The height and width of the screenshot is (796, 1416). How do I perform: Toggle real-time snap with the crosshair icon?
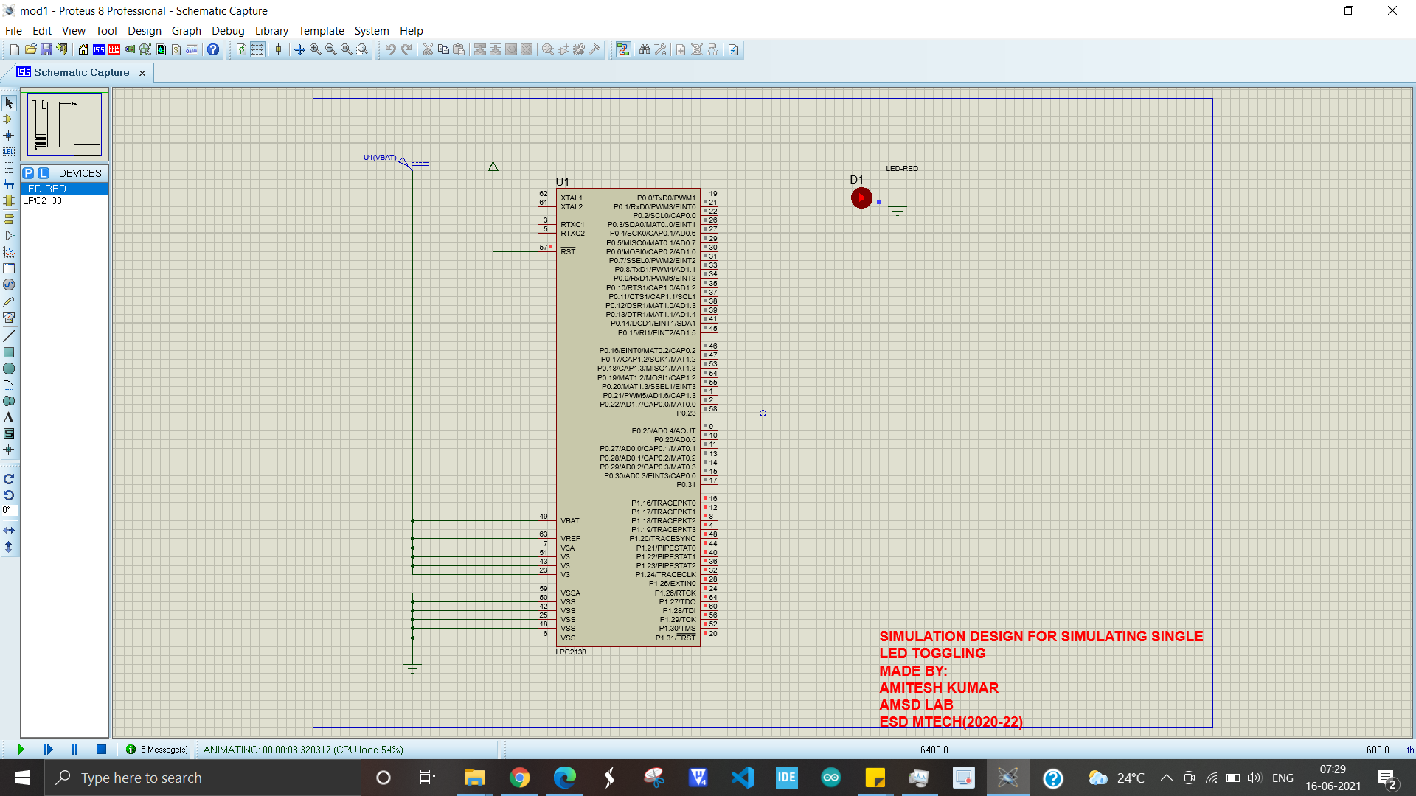(x=278, y=49)
